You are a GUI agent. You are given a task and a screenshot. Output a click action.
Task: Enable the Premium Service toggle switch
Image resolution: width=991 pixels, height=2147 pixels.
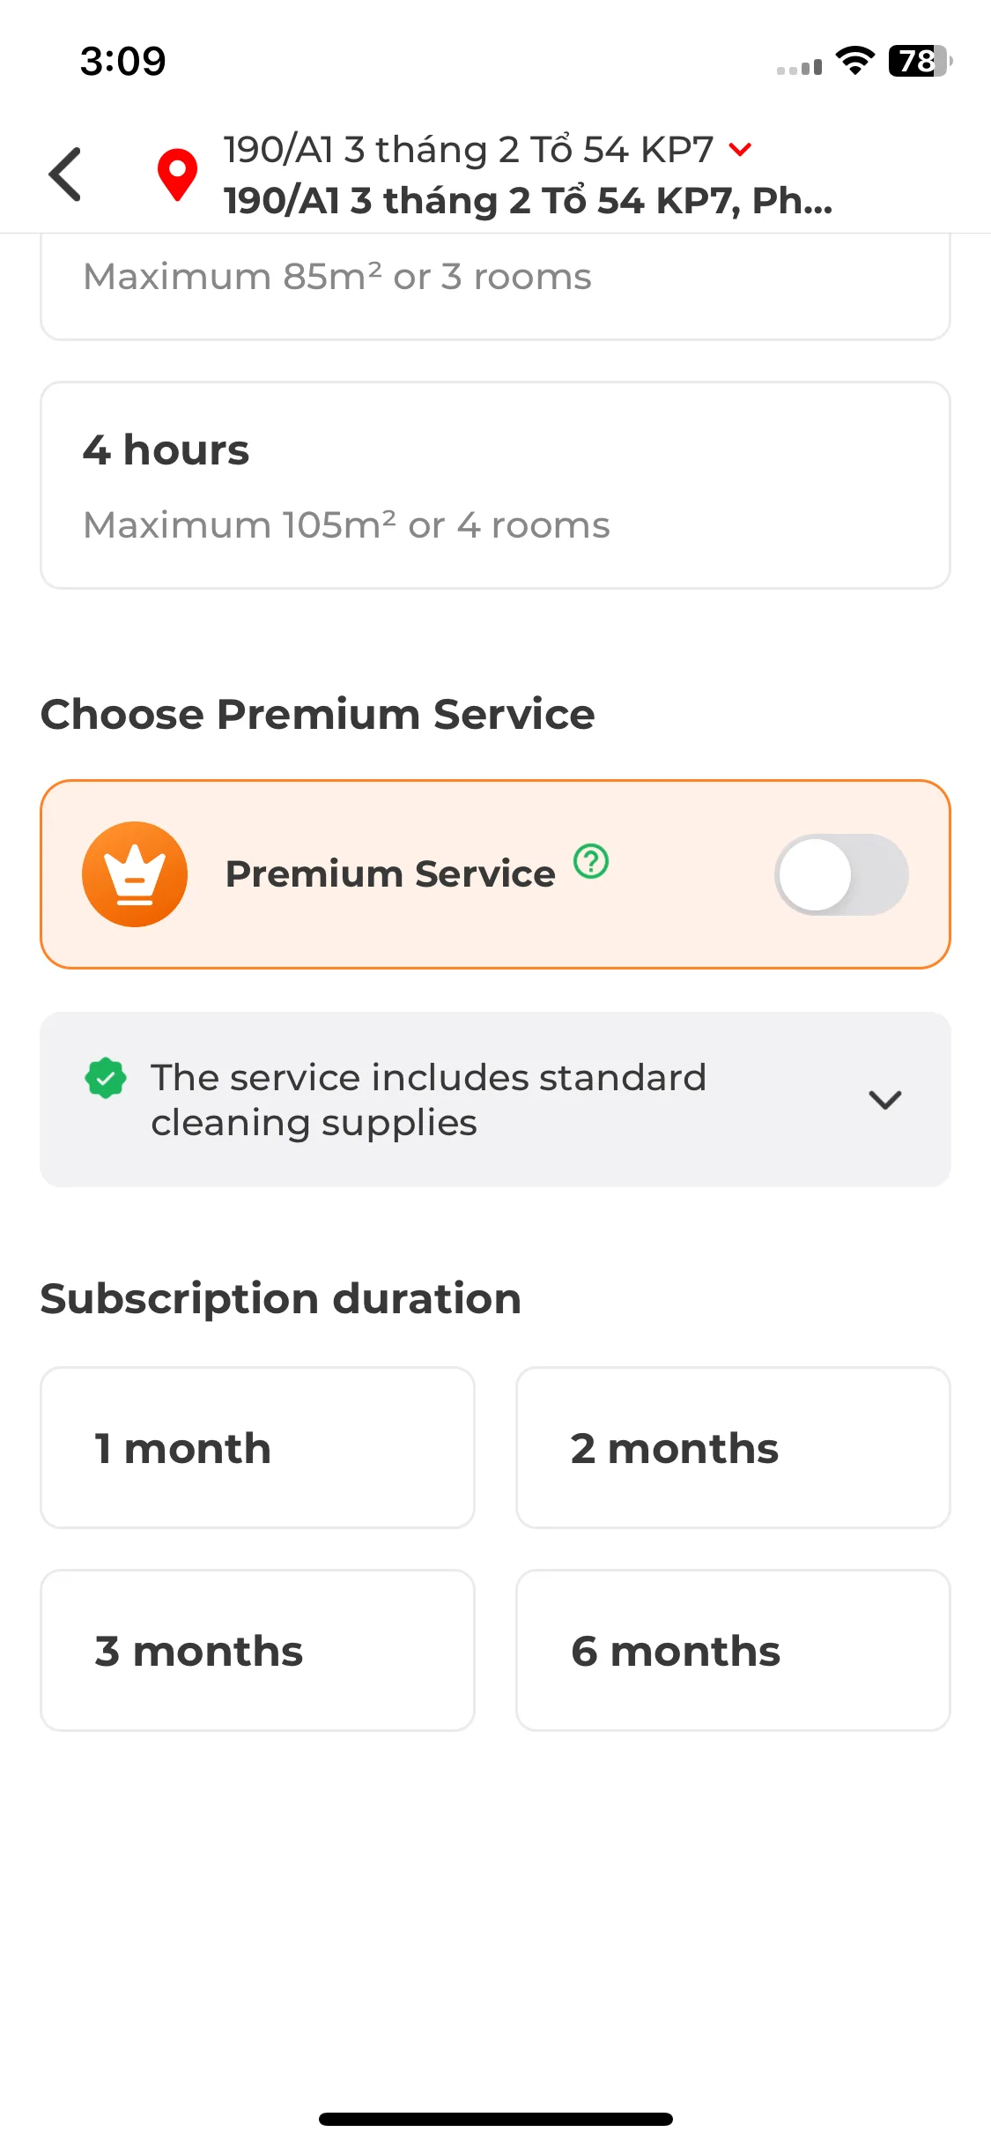tap(841, 874)
